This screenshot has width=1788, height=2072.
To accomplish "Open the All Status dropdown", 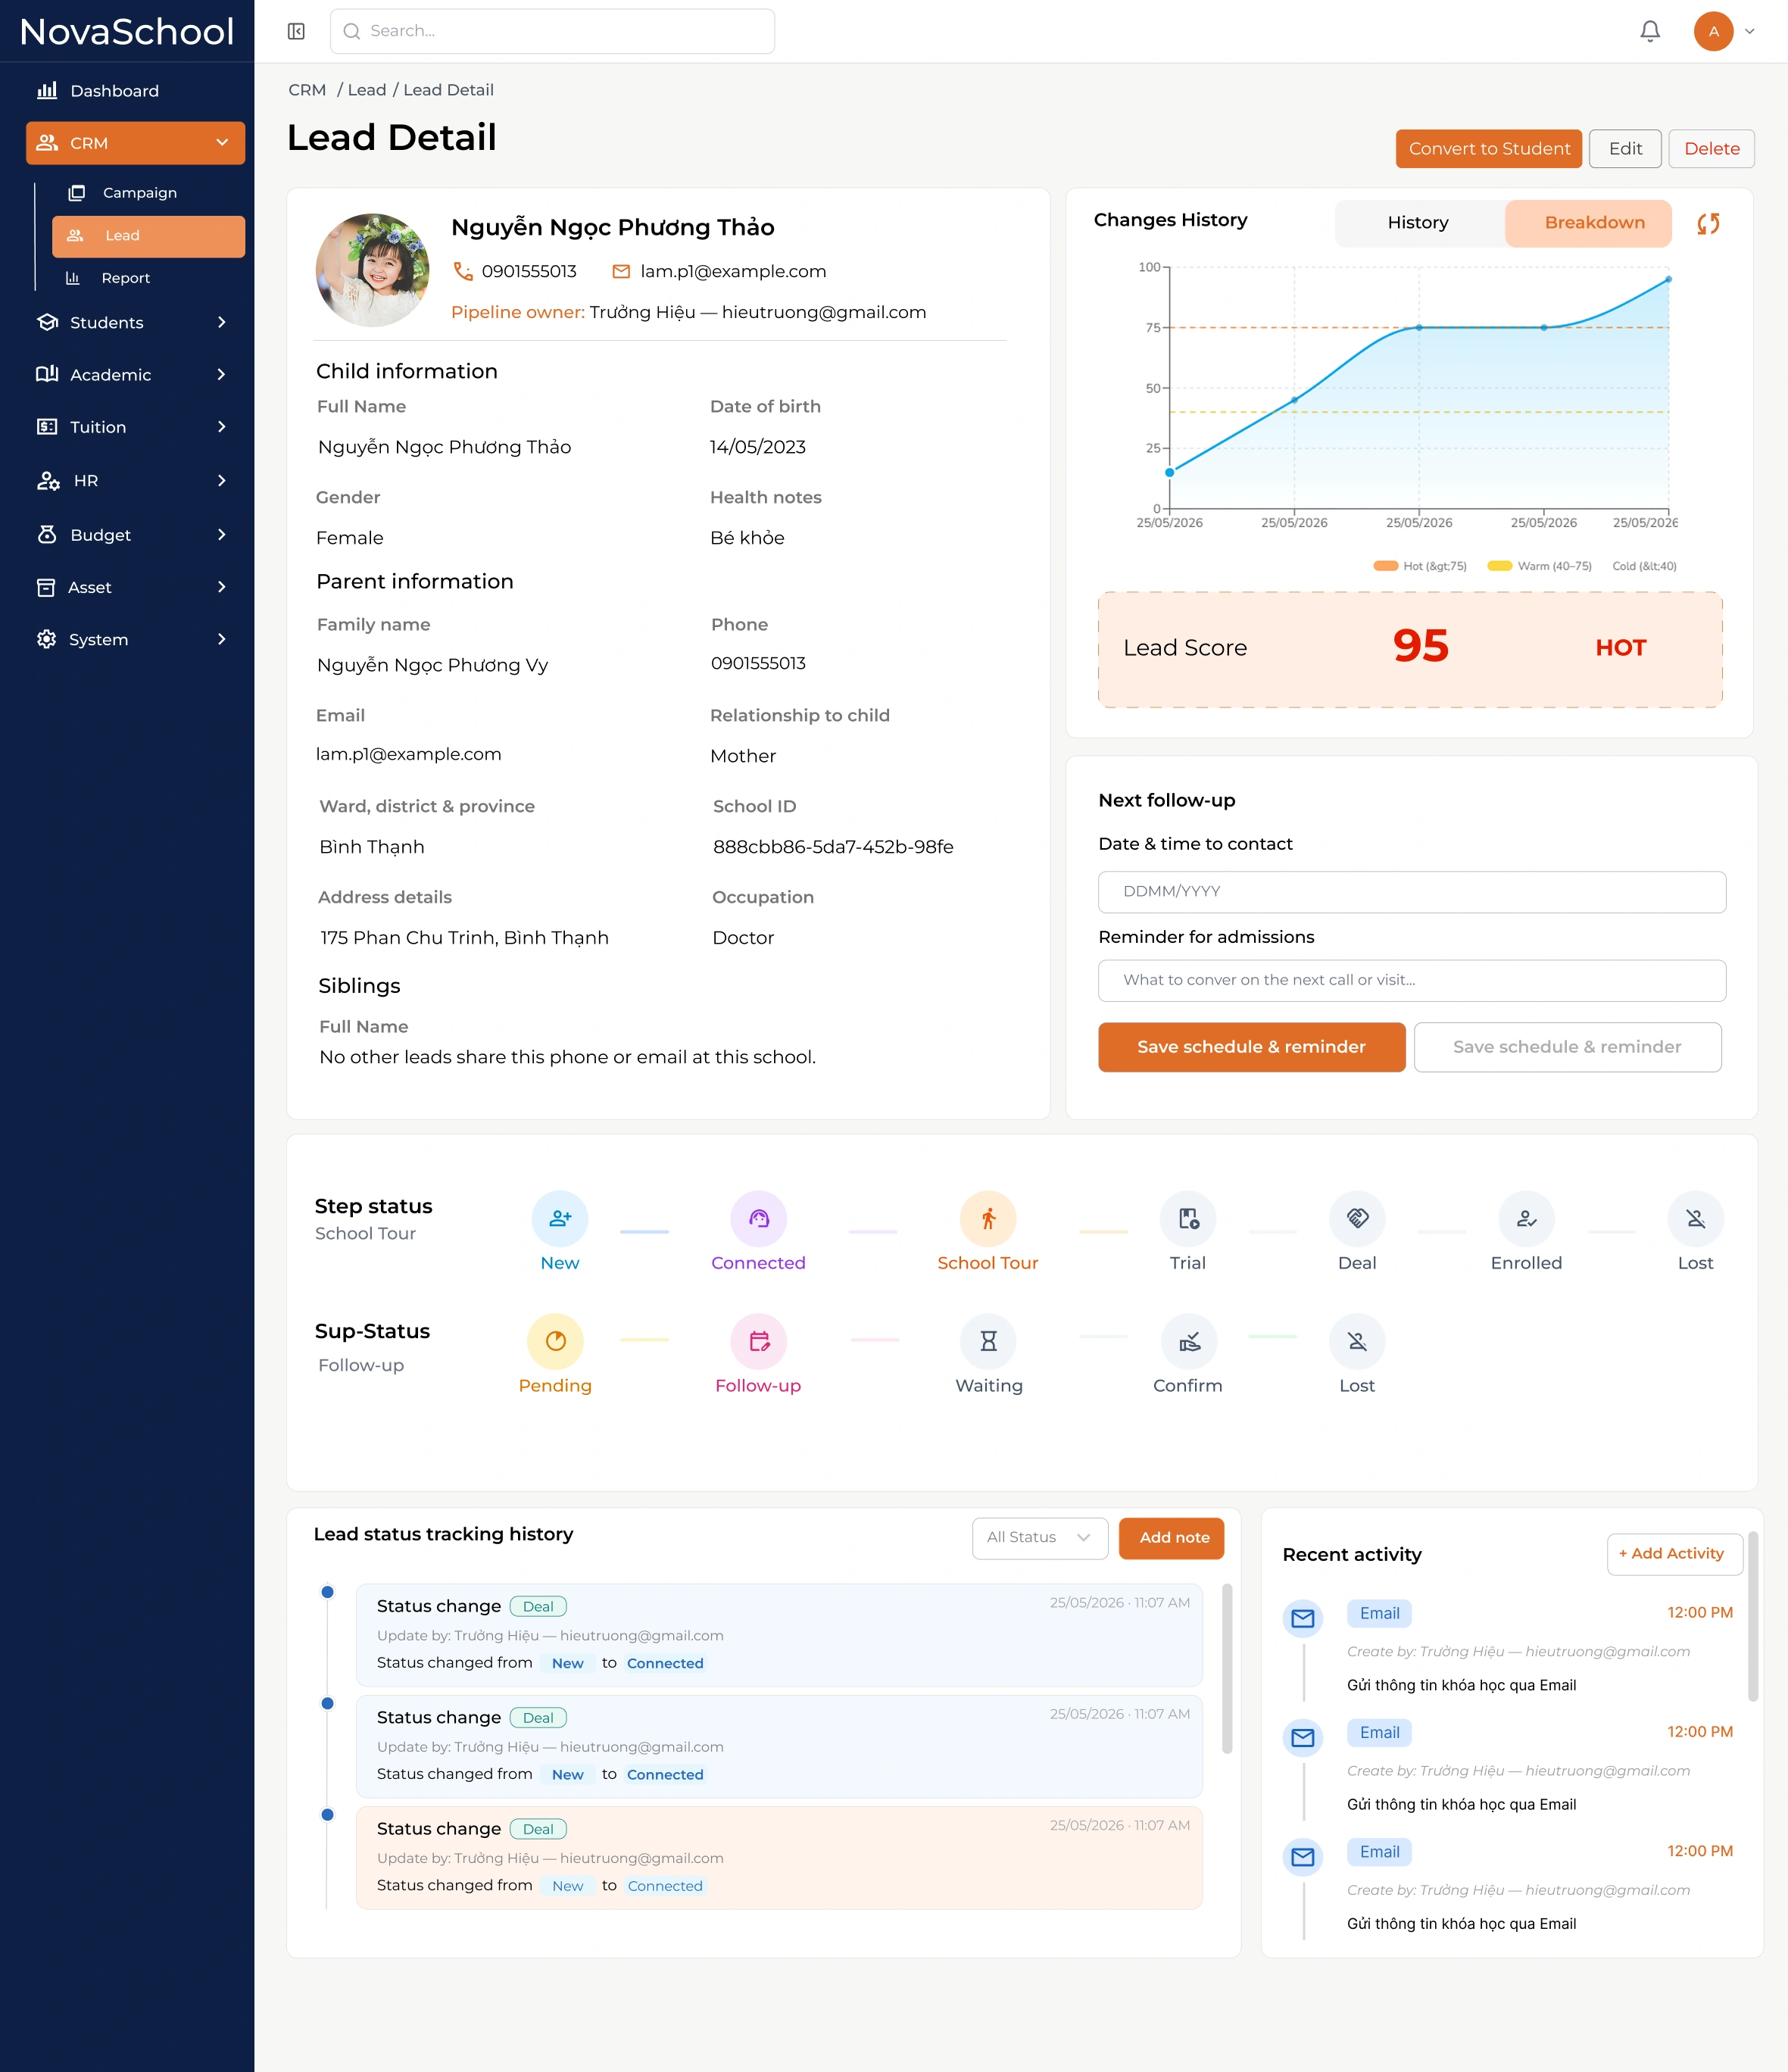I will (x=1040, y=1537).
